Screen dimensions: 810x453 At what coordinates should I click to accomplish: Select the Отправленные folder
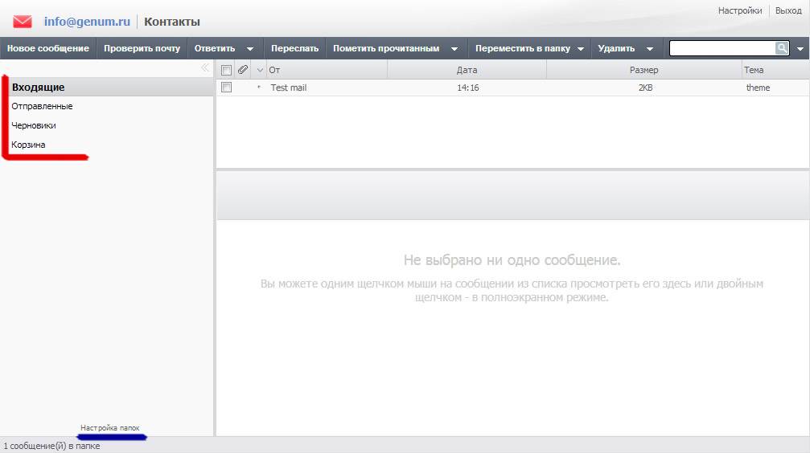(x=42, y=106)
